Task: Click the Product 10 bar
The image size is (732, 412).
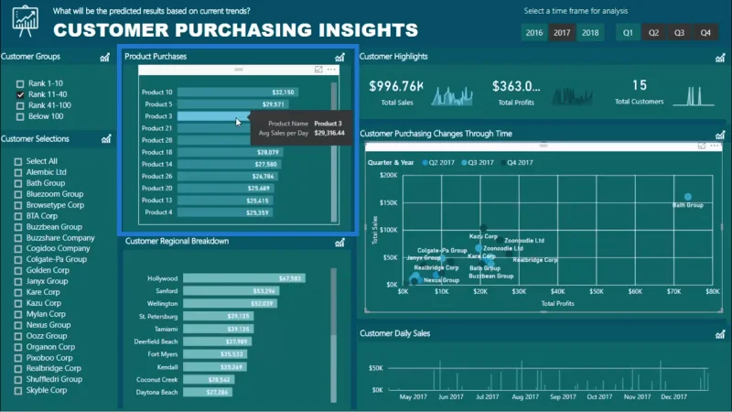Action: click(x=238, y=92)
